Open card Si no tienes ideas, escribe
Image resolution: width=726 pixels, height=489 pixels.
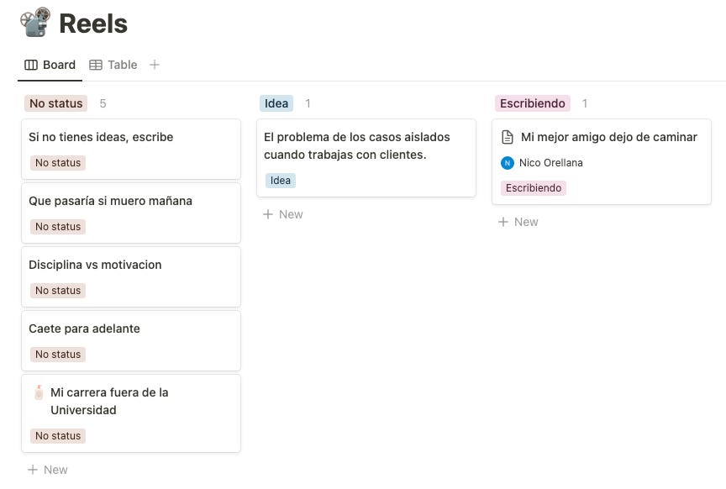pyautogui.click(x=131, y=149)
